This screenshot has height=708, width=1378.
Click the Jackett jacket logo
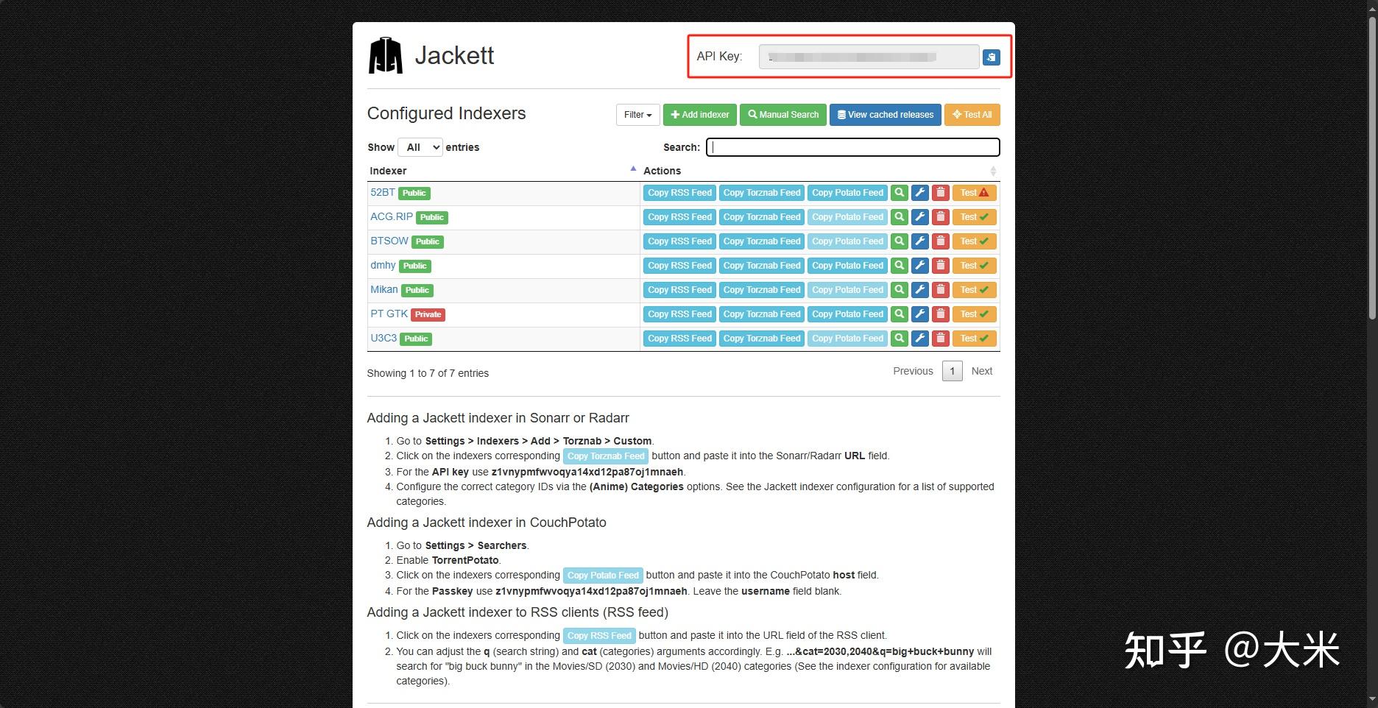click(385, 54)
